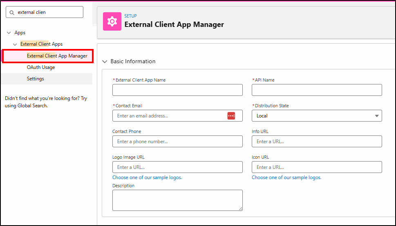This screenshot has height=226, width=396.
Task: Click the red password manager icon in Contact Email
Action: tap(231, 116)
